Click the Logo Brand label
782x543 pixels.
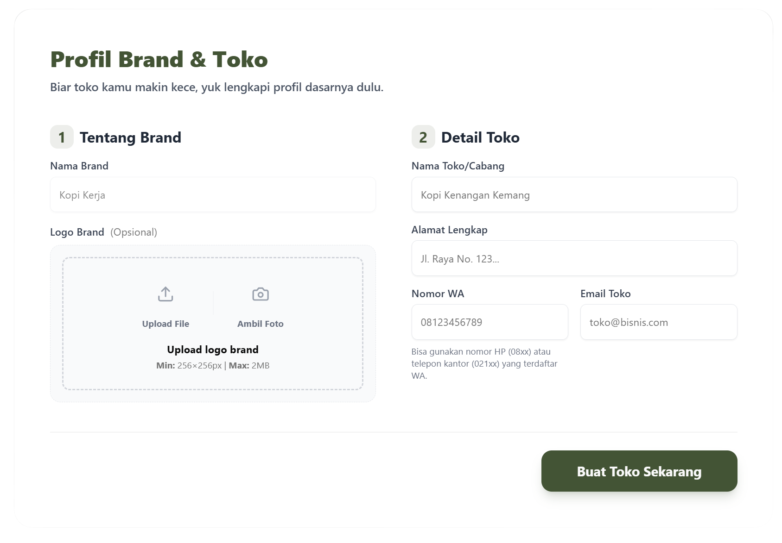tap(77, 232)
